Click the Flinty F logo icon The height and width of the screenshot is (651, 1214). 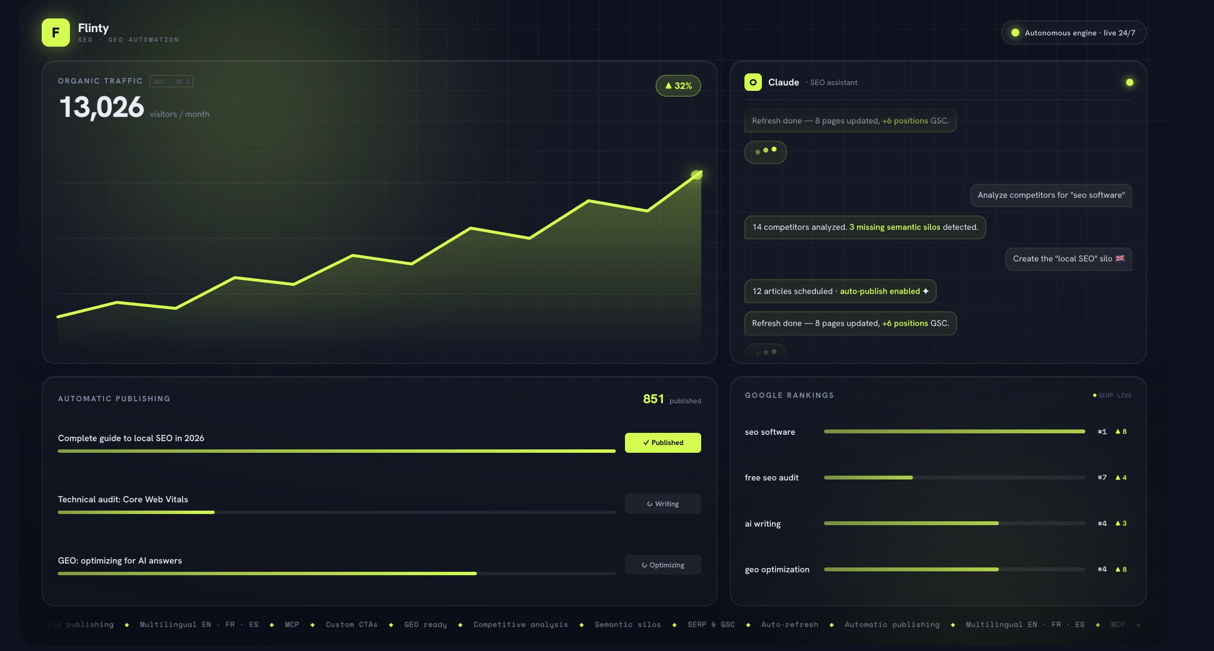tap(56, 33)
